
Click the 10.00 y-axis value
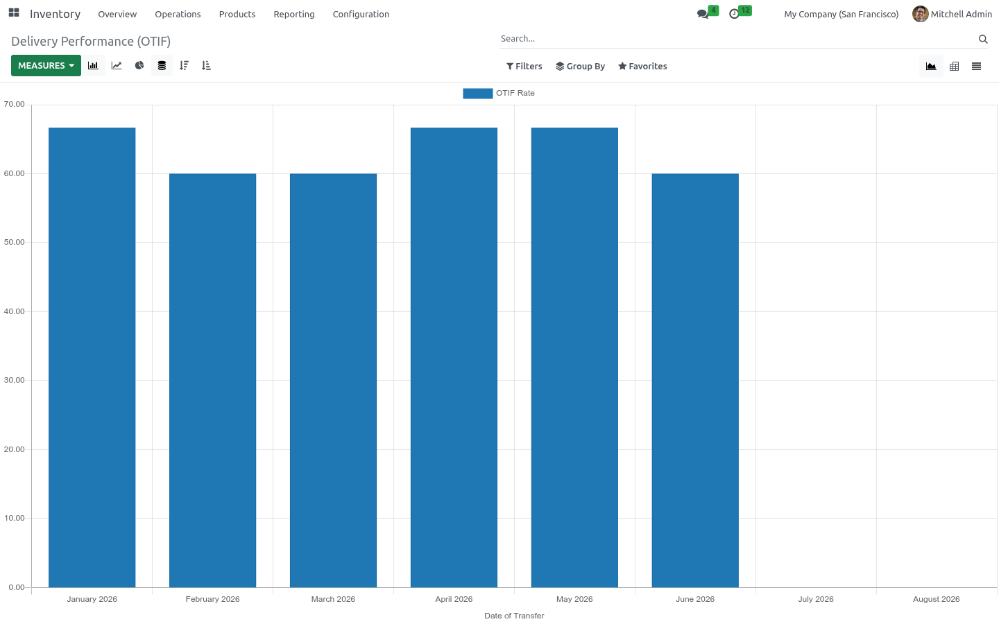pos(14,518)
